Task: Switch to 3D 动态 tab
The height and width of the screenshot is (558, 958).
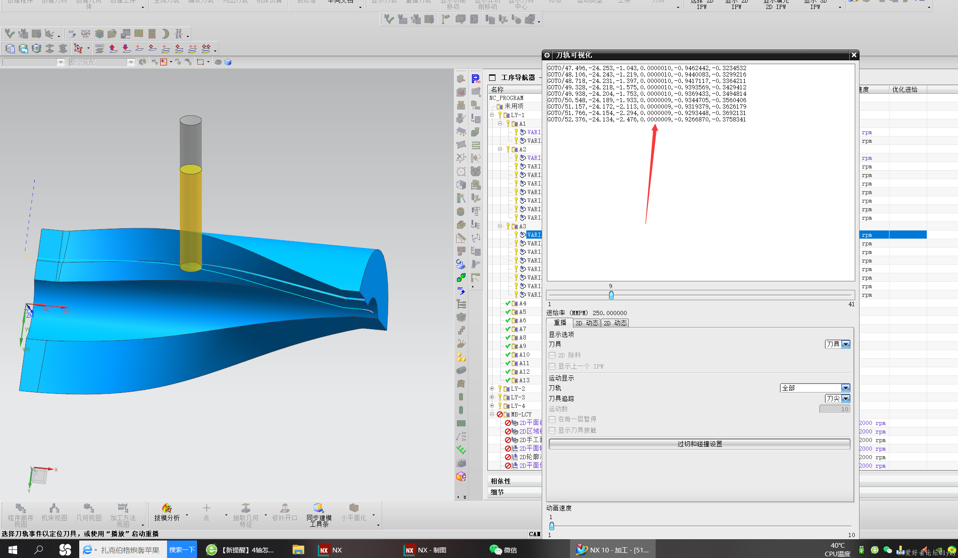Action: pos(587,323)
